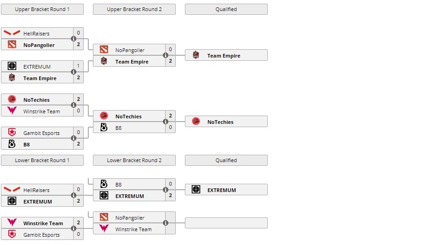This screenshot has width=443, height=245.
Task: Open Winstrike Team name in Lower Bracket Round 1
Action: [x=43, y=223]
